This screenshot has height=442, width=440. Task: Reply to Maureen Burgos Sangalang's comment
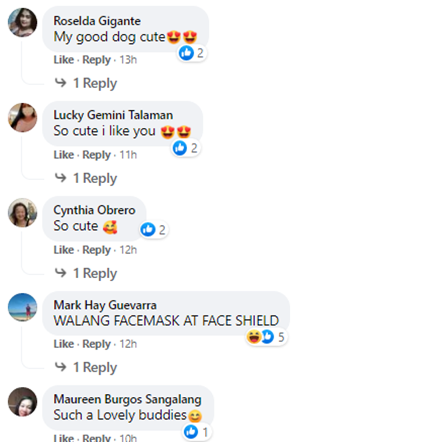tap(96, 438)
